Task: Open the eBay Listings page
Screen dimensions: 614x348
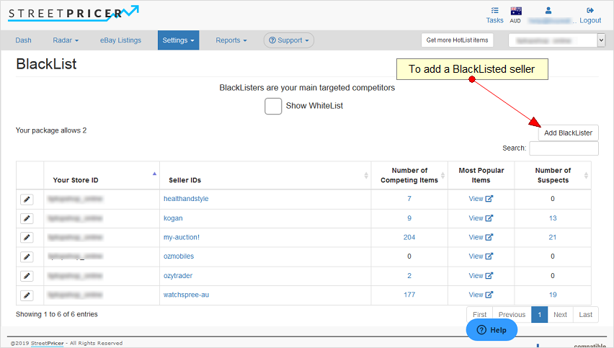Action: [x=120, y=40]
